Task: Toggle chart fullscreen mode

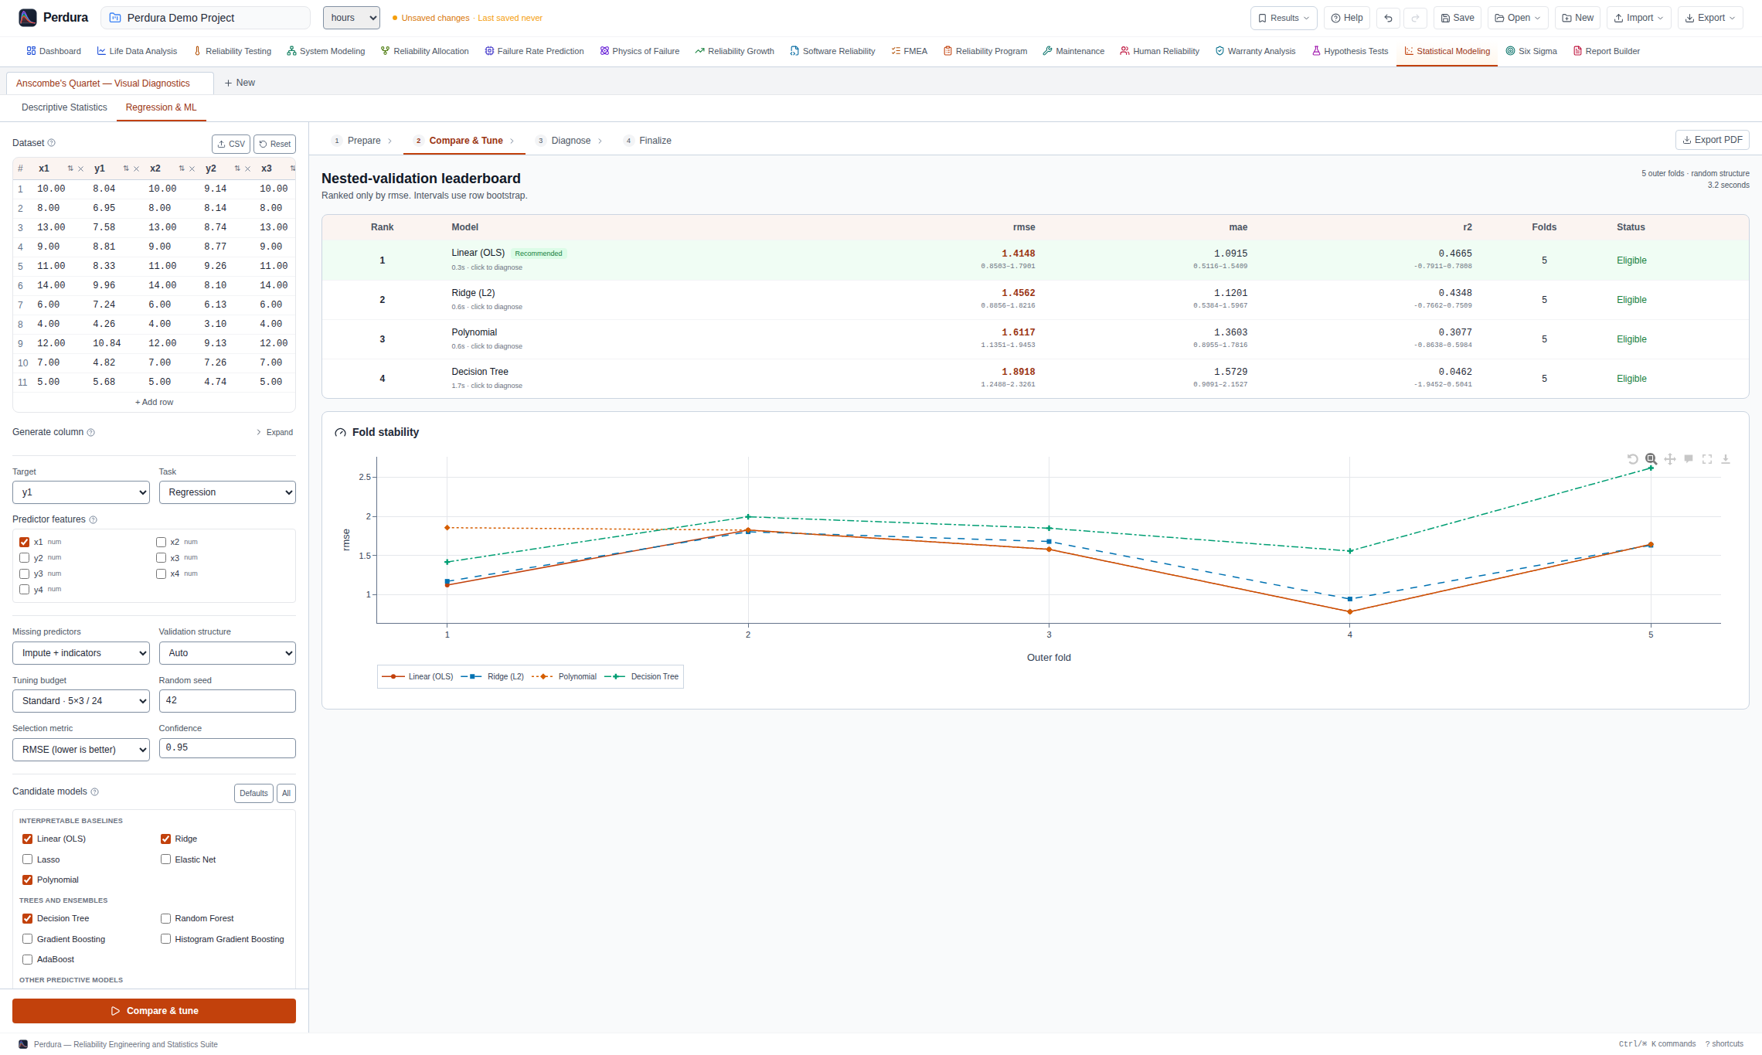Action: (x=1707, y=459)
